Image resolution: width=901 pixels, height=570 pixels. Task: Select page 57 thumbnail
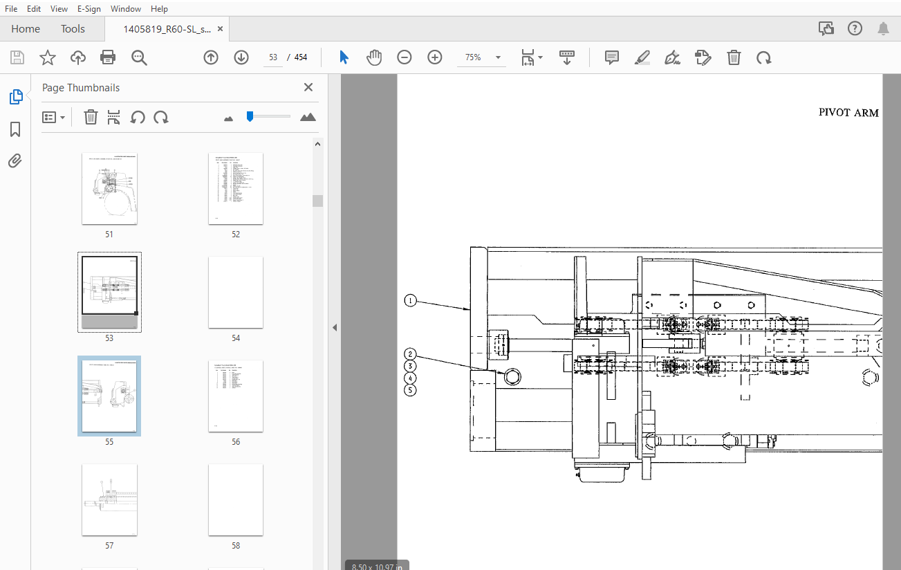[109, 500]
